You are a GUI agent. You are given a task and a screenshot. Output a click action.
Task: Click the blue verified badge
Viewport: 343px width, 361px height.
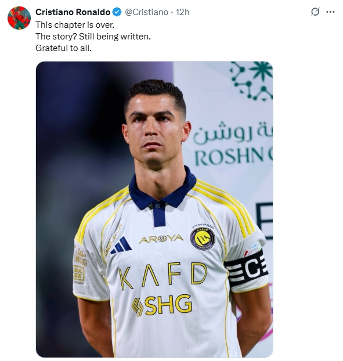pos(117,12)
